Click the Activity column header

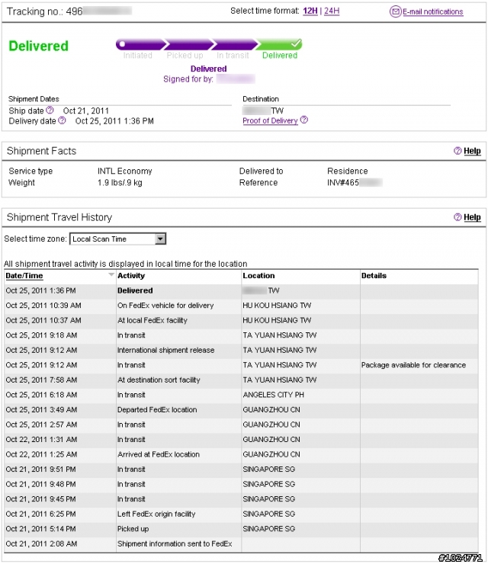tap(131, 276)
